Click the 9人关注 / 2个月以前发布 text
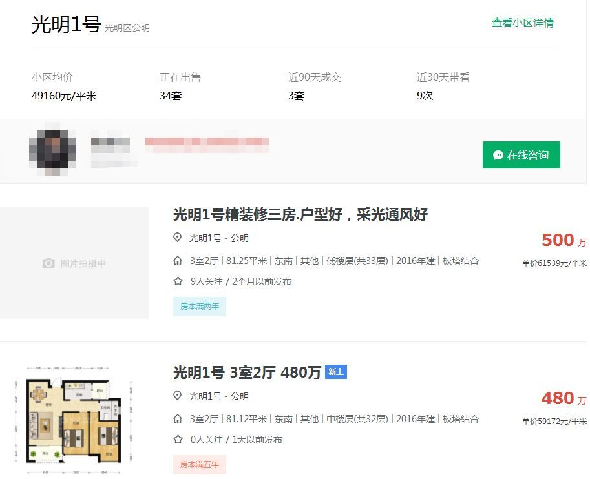This screenshot has height=479, width=590. (x=241, y=281)
